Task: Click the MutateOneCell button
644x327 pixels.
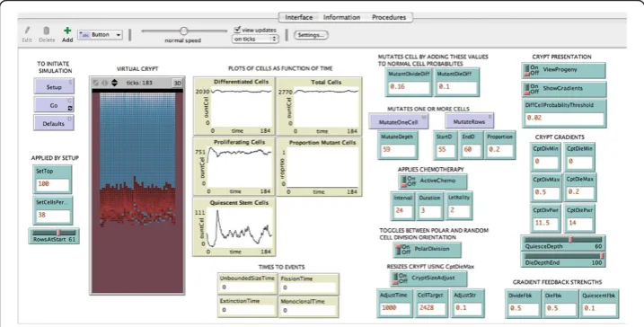Action: click(x=398, y=122)
